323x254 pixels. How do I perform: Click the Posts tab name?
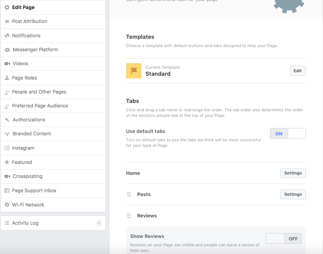tap(144, 194)
